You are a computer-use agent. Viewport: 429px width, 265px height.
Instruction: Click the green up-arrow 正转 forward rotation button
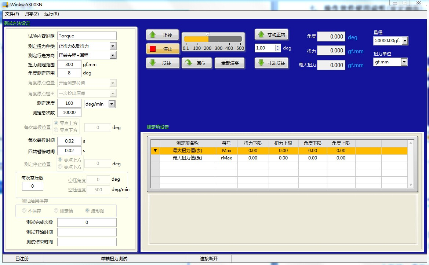(162, 35)
